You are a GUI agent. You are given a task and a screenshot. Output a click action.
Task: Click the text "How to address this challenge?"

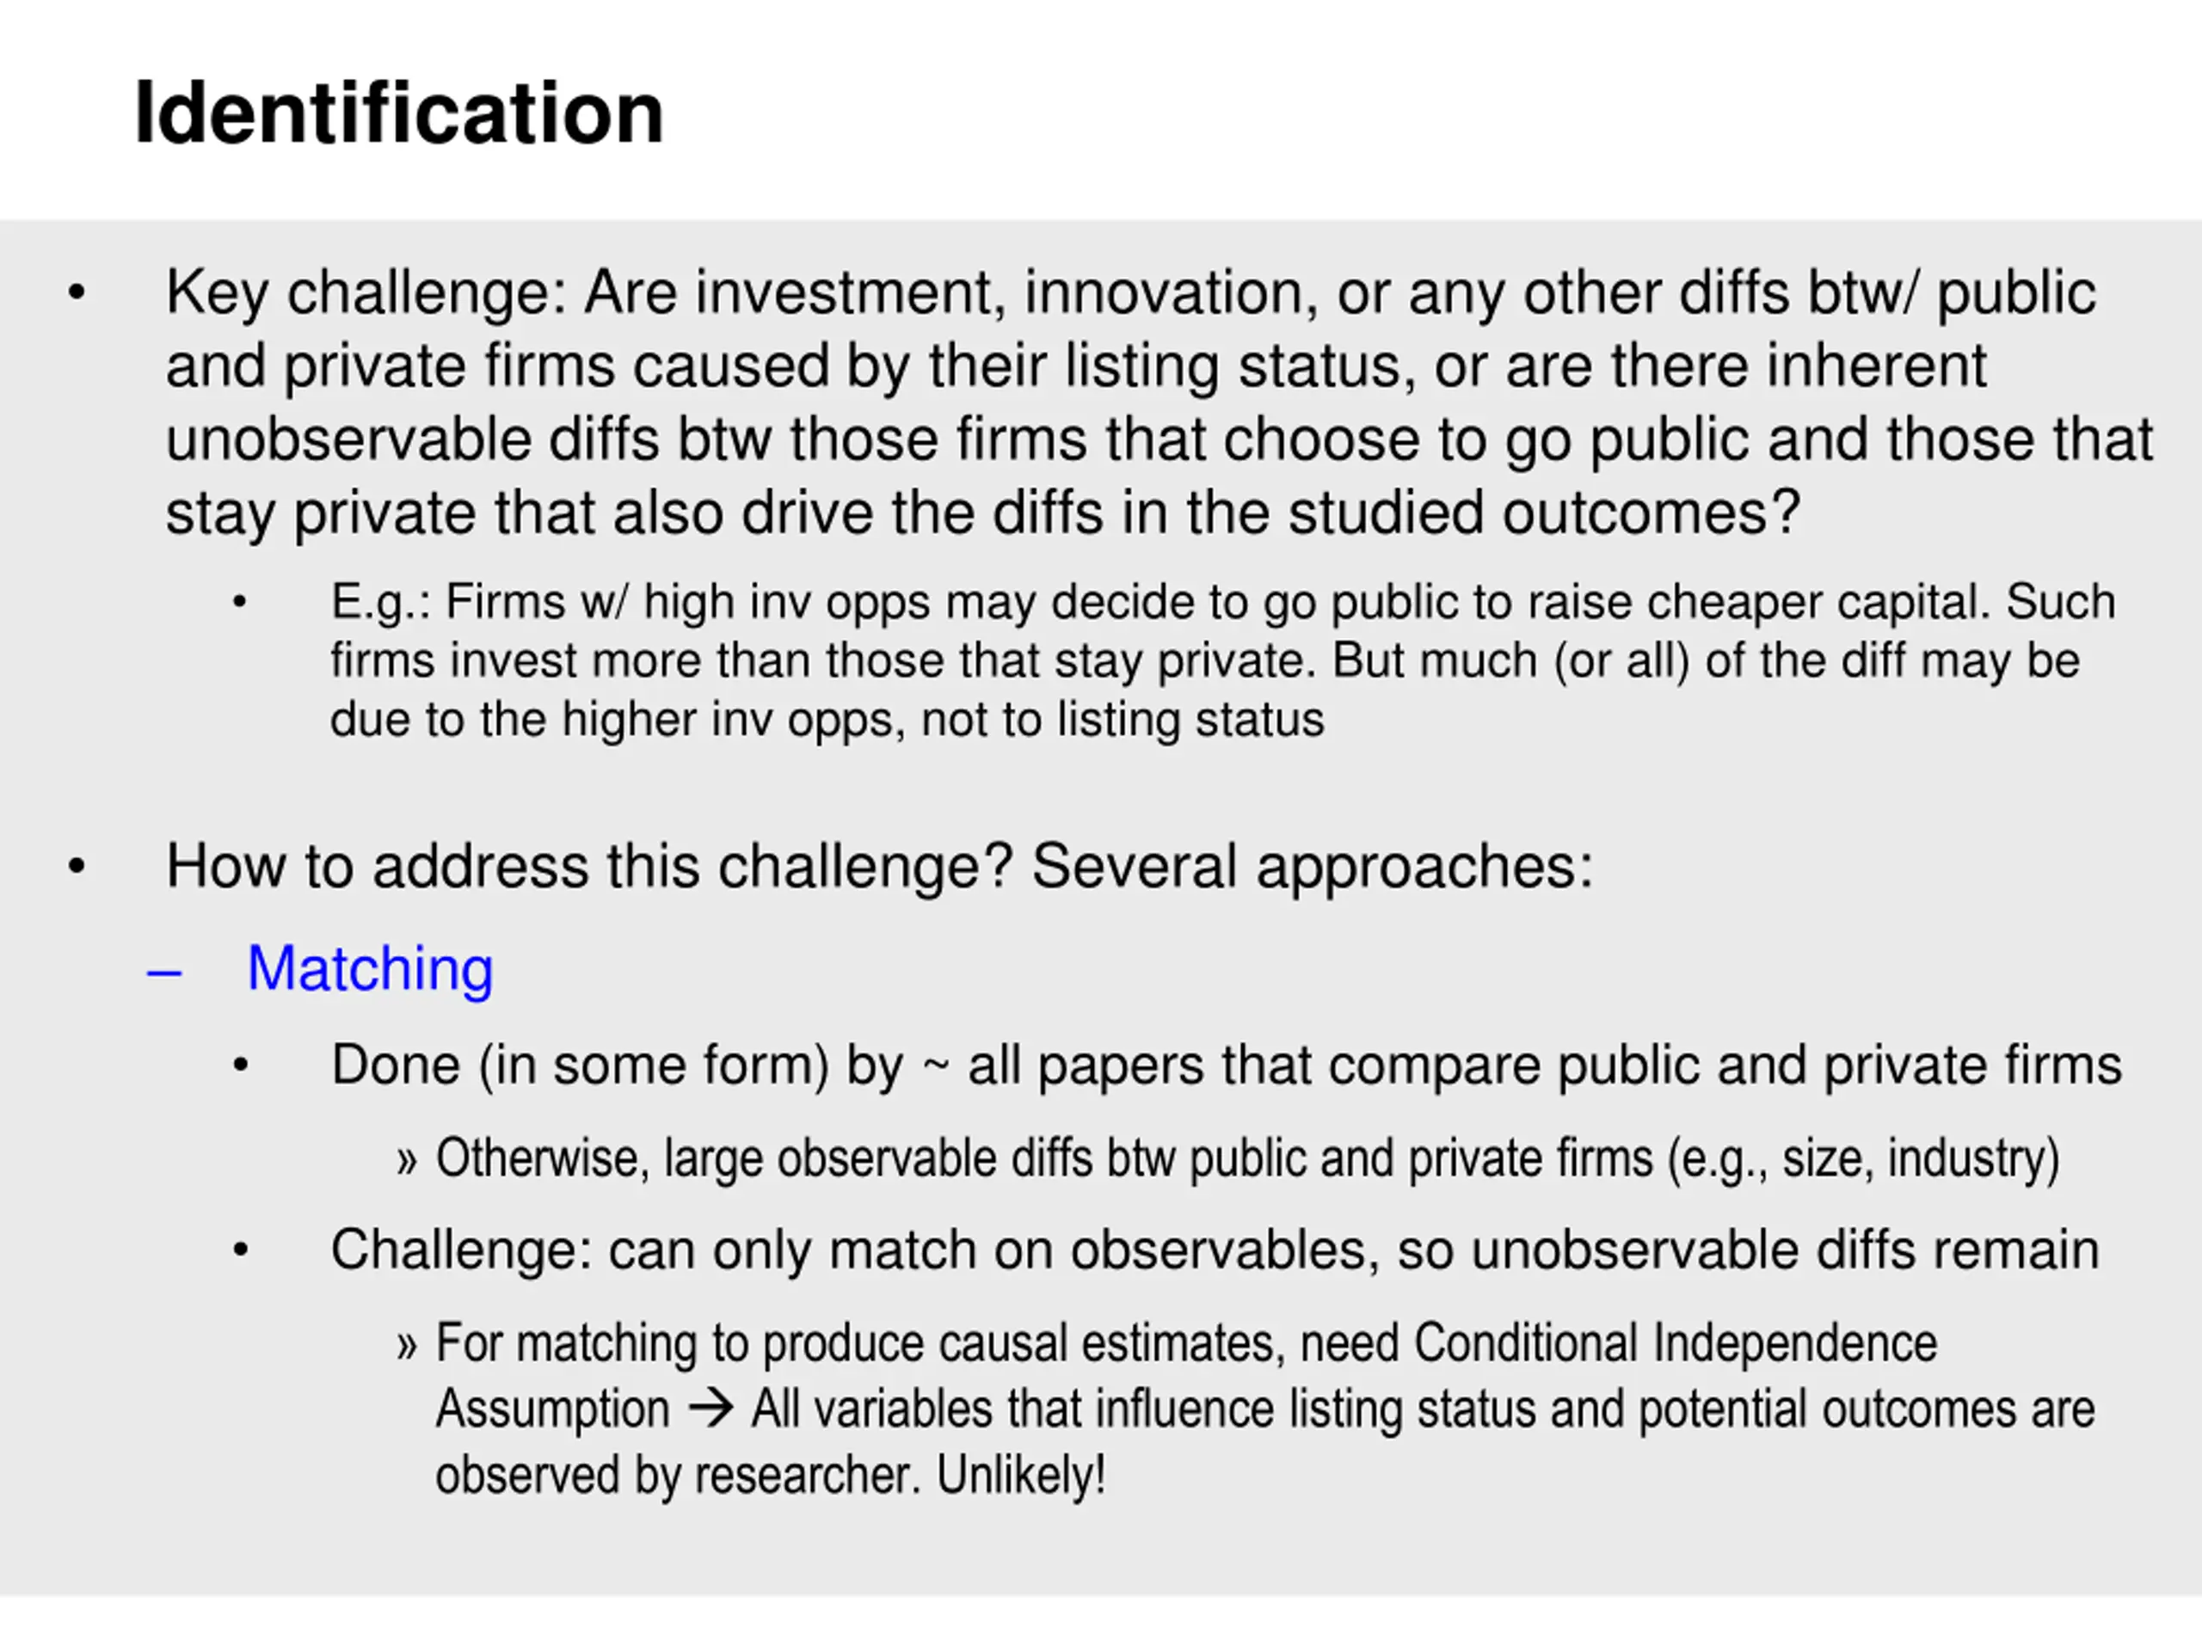(x=589, y=867)
